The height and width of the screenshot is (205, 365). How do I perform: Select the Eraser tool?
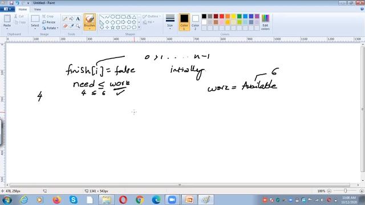click(66, 26)
